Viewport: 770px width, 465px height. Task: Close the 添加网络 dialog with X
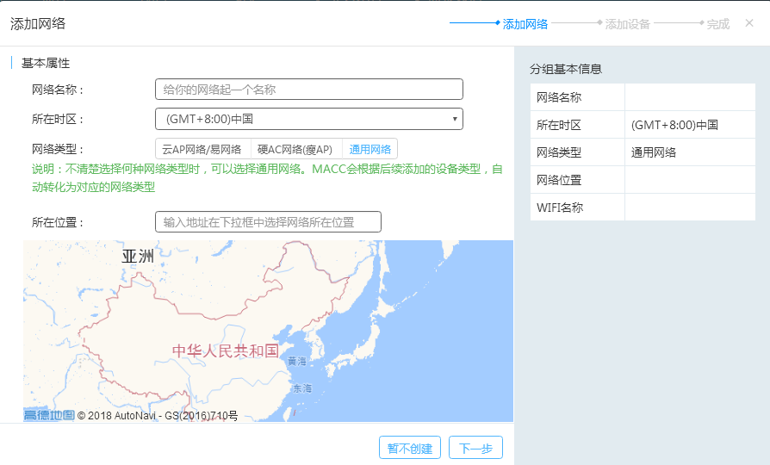pyautogui.click(x=748, y=23)
